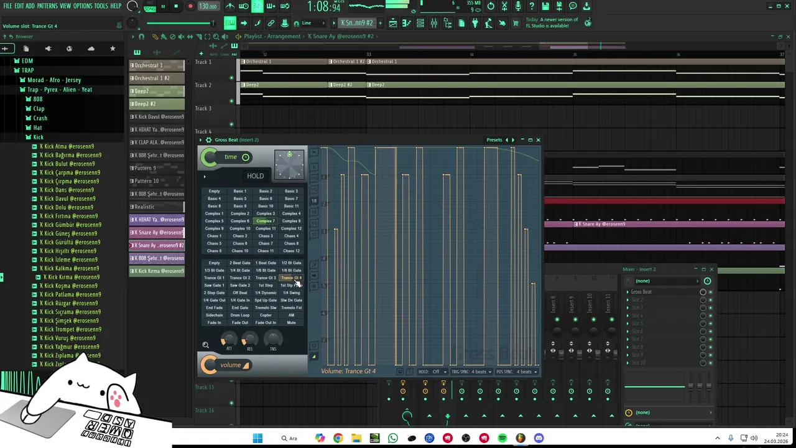The height and width of the screenshot is (448, 796).
Task: Open help with the question mark icon
Action: (x=532, y=6)
